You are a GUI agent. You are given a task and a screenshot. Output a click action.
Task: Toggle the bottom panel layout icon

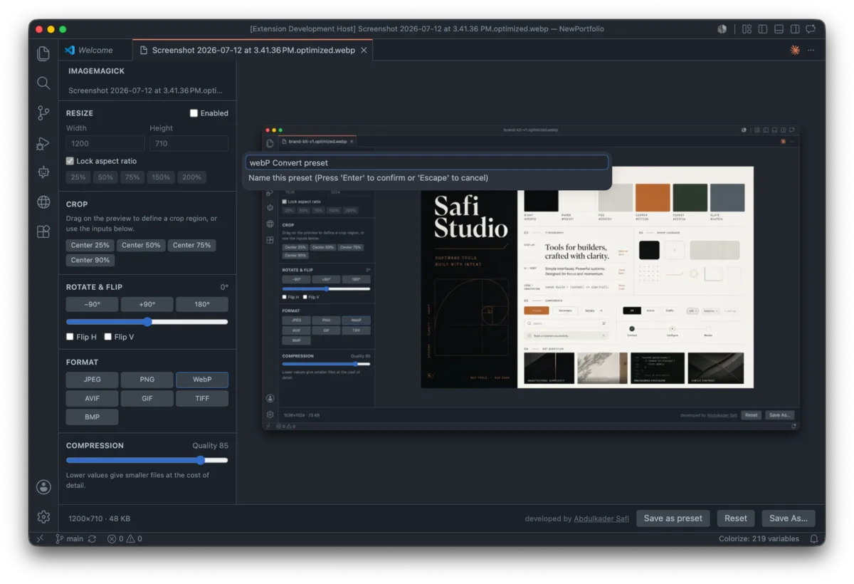point(779,29)
